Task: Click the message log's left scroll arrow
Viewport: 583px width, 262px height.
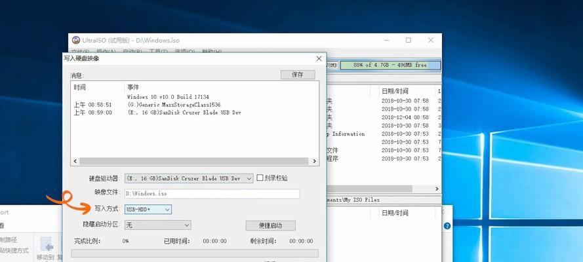Action: 75,161
